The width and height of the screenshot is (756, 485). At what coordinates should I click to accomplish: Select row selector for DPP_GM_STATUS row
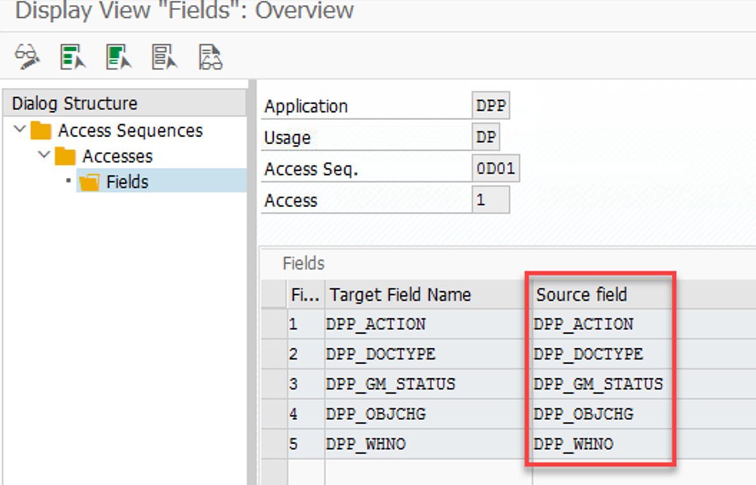(x=274, y=384)
